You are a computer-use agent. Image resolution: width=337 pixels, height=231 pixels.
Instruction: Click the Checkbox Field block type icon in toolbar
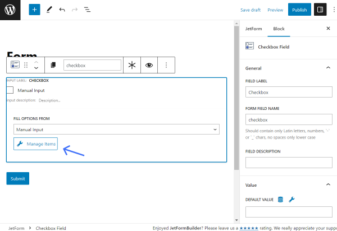[15, 64]
